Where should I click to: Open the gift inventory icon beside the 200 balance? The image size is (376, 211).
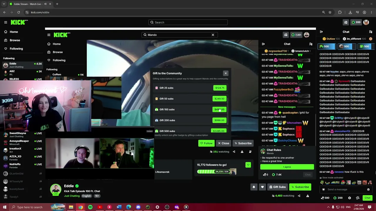click(x=346, y=22)
